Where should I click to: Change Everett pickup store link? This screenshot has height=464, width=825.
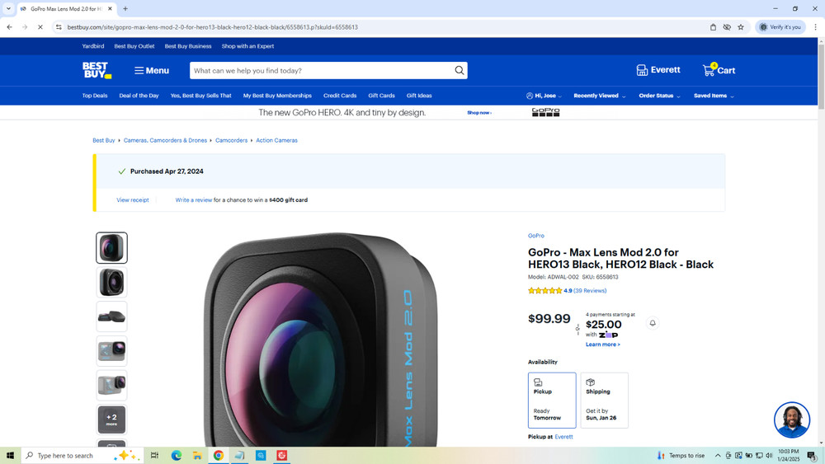pyautogui.click(x=563, y=437)
